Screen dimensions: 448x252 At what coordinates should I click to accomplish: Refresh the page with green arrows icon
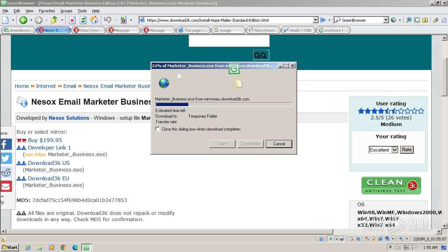pos(83,20)
